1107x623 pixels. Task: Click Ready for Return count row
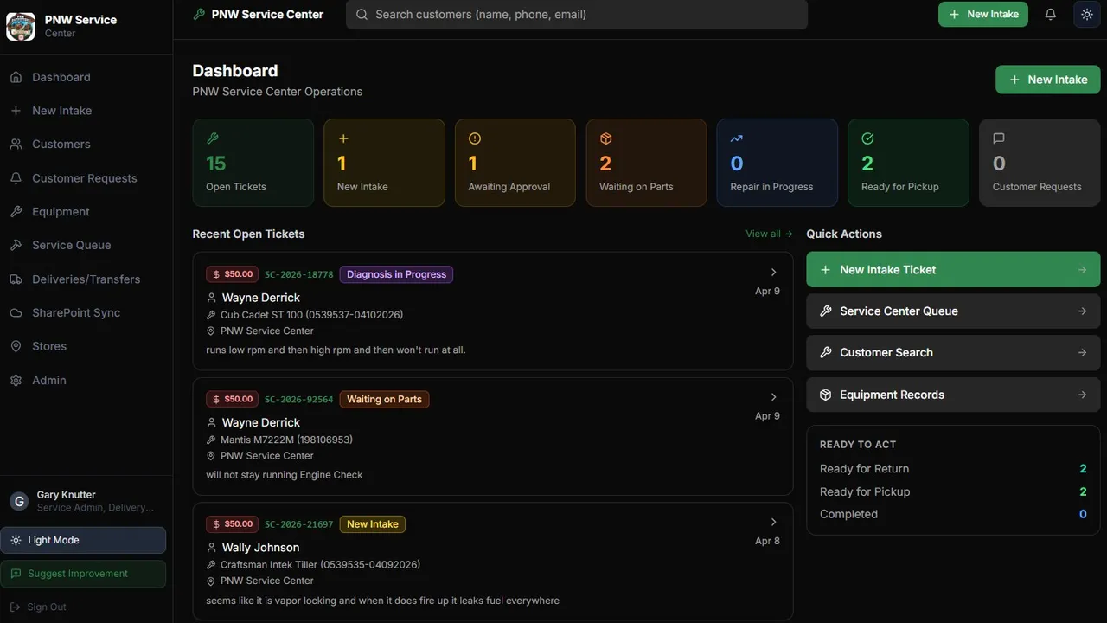point(953,469)
